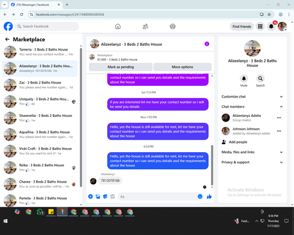Open Zac - 3 Beds 2 Baths House chat
This screenshot has height=235, width=294.
pyautogui.click(x=39, y=85)
